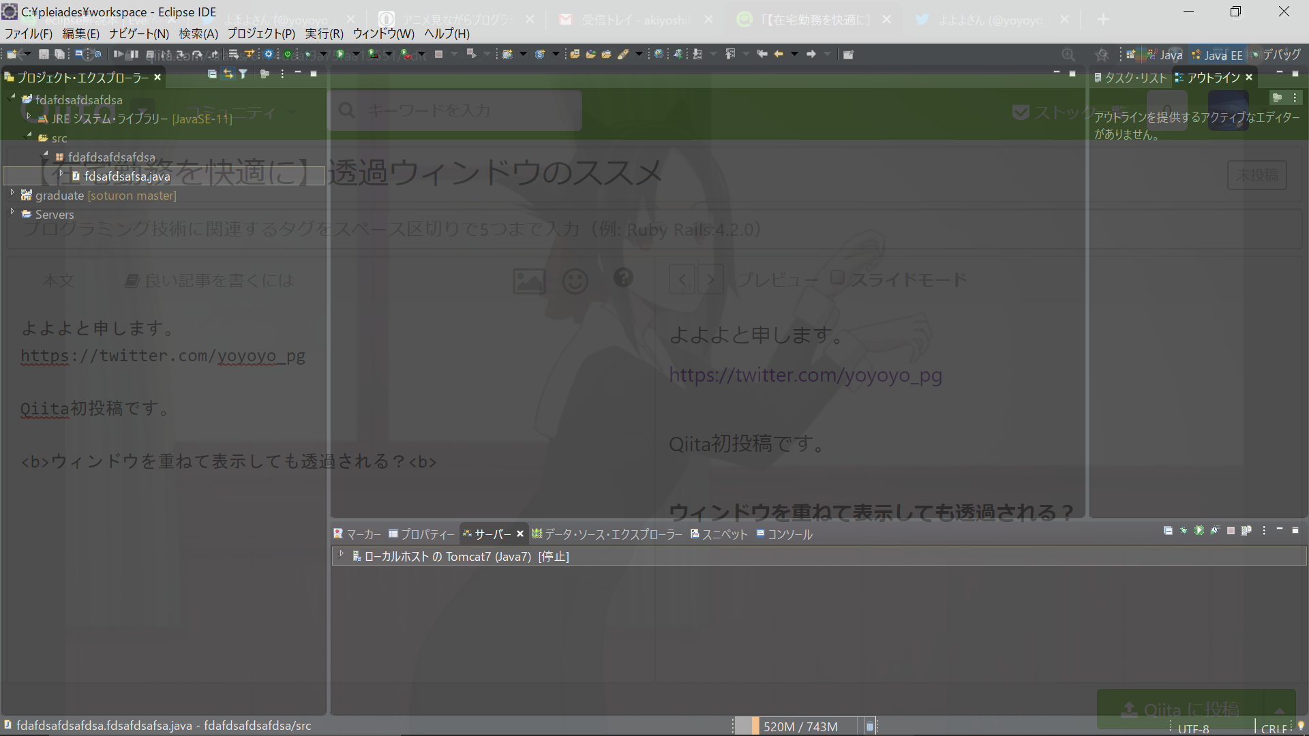This screenshot has height=736, width=1309.
Task: Start the server from Servers view toolbar
Action: (x=1199, y=530)
